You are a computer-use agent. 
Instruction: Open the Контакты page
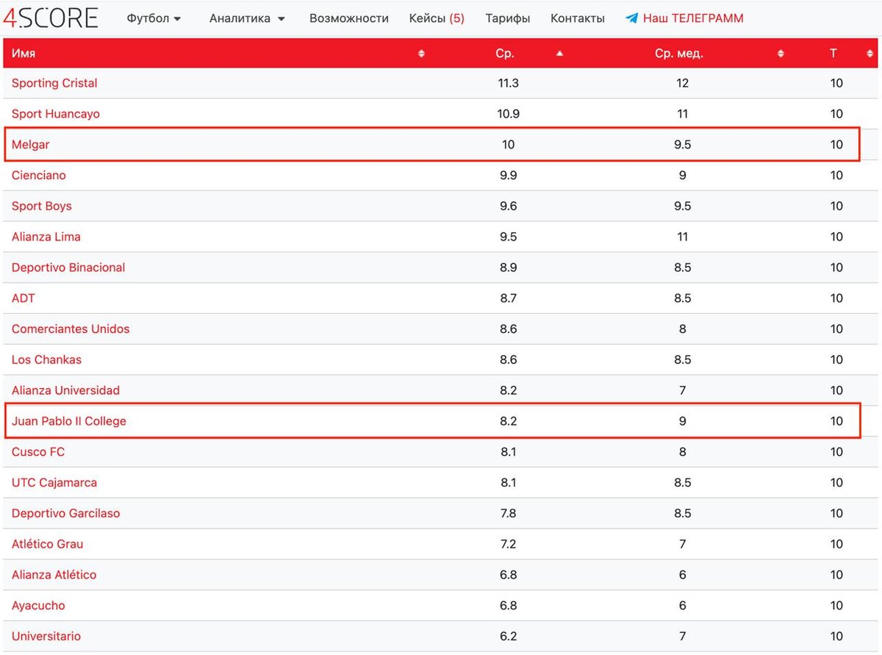point(578,18)
